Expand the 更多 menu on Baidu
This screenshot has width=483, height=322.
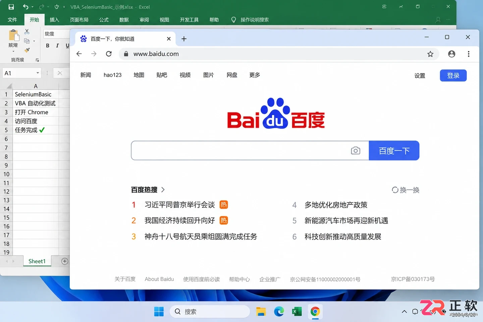255,75
